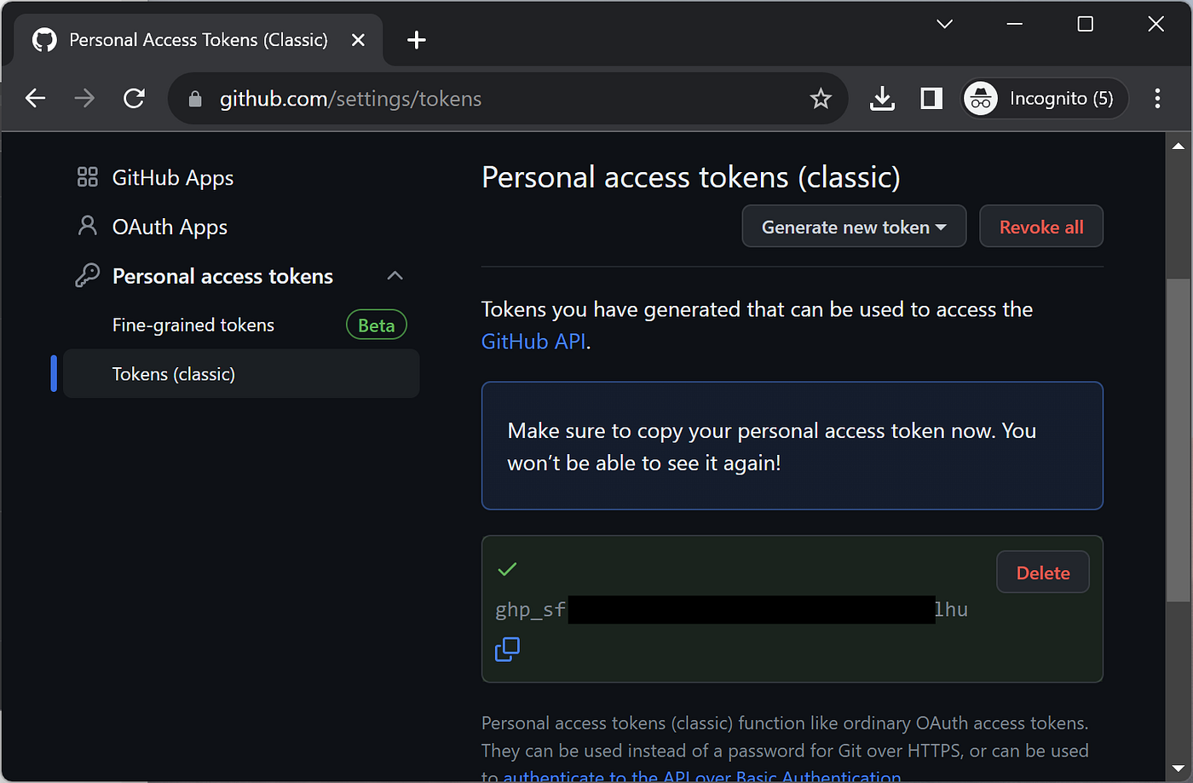Delete the newly generated token

pos(1042,573)
